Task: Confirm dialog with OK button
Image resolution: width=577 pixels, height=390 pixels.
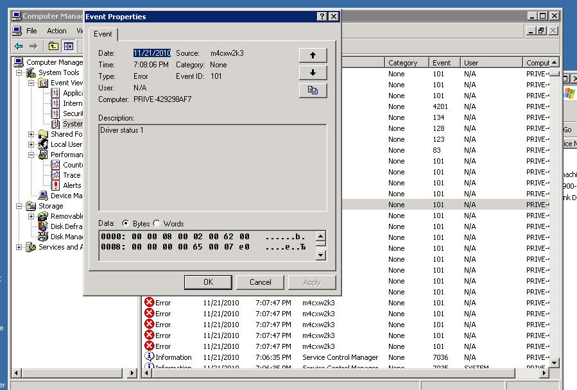Action: [x=208, y=282]
